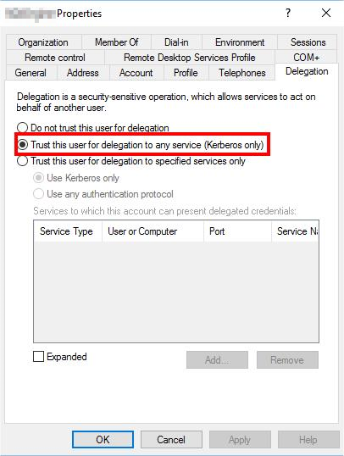Click the question mark help icon
The width and height of the screenshot is (344, 456).
click(x=287, y=13)
